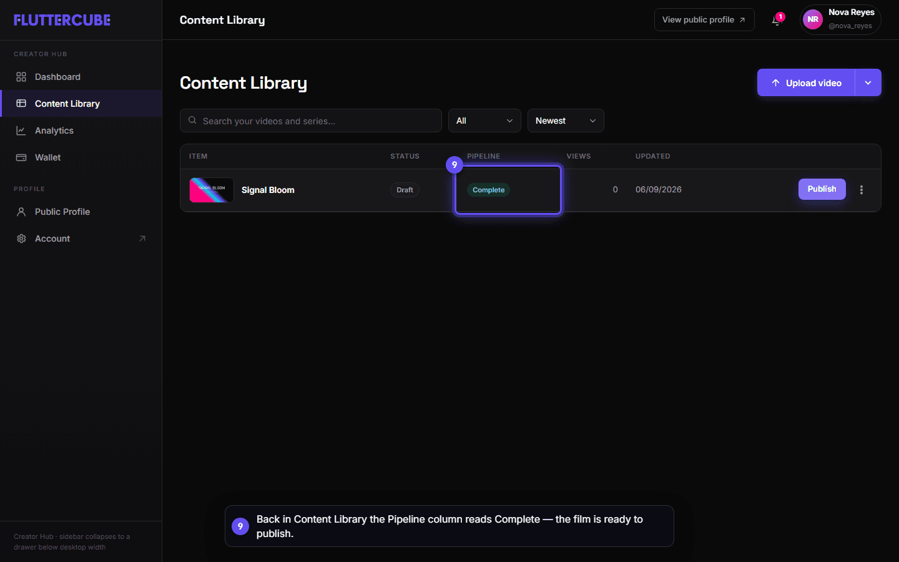The image size is (899, 562).
Task: Open the Signal Bloom title
Action: [268, 190]
